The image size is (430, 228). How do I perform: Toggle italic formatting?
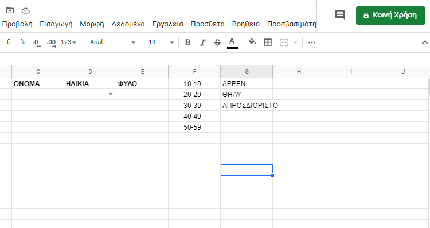click(x=202, y=42)
